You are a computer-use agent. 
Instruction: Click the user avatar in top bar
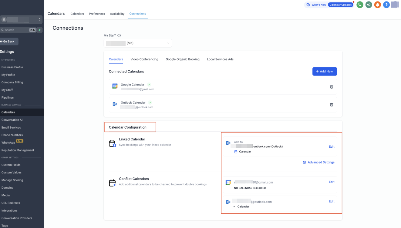(395, 5)
